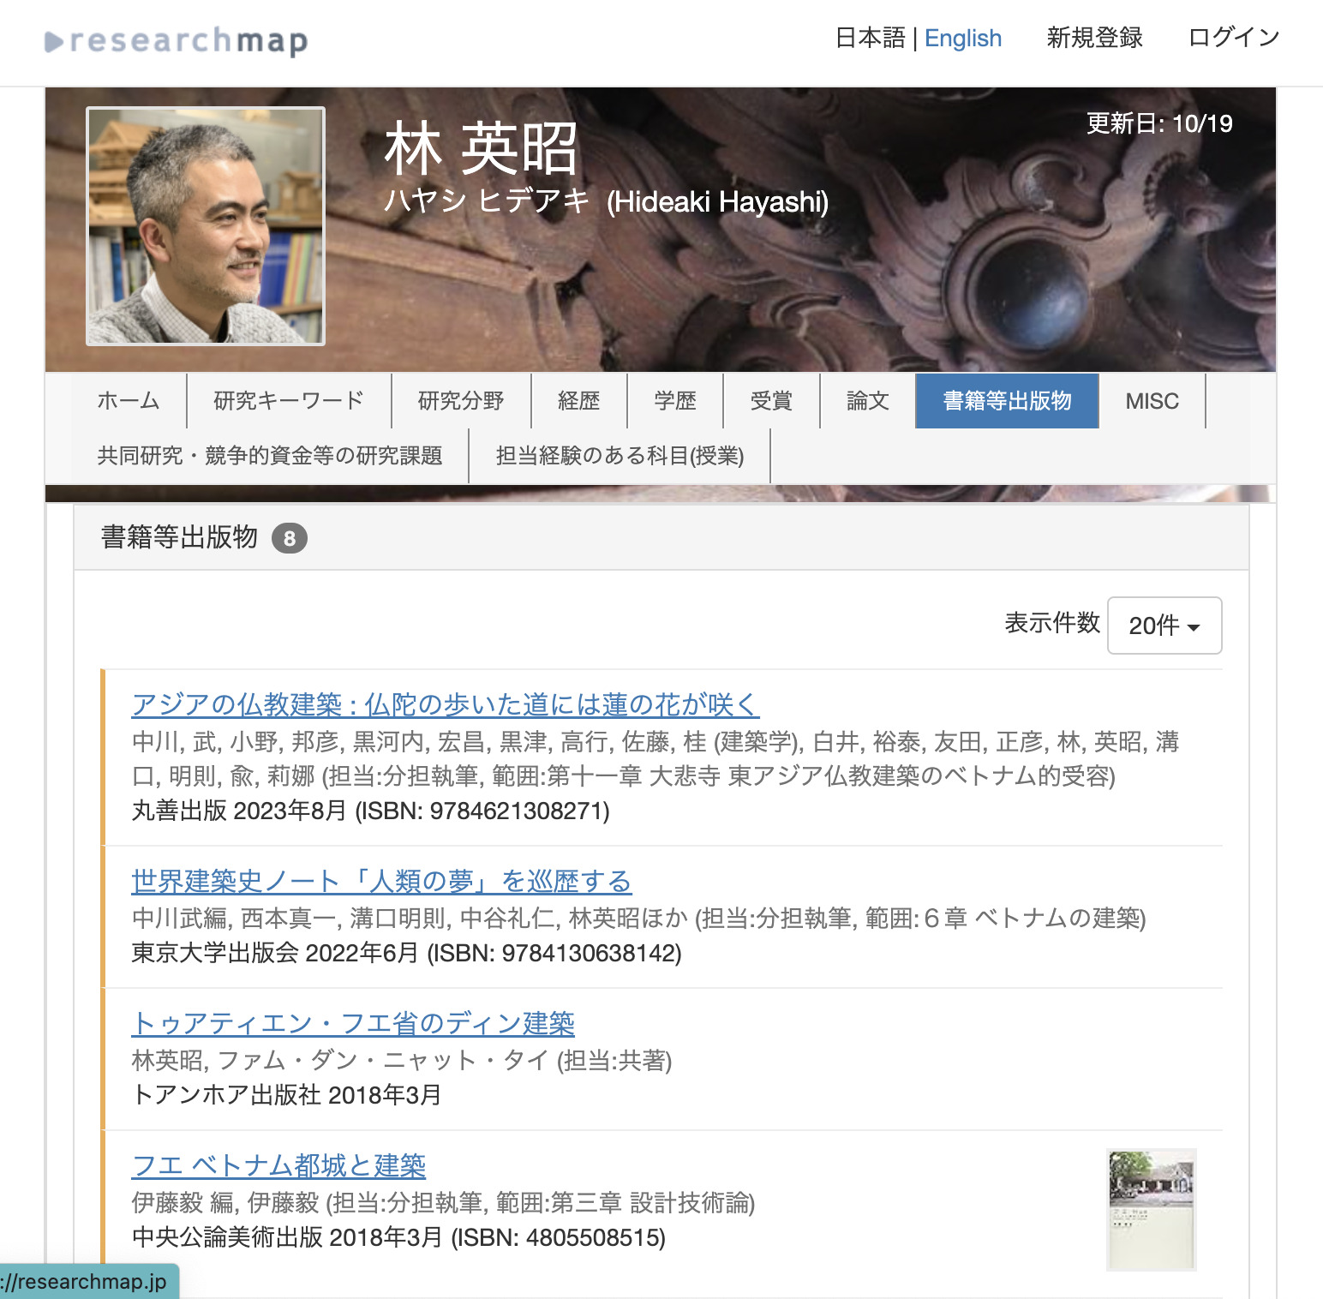
Task: Switch language to English
Action: (x=962, y=39)
